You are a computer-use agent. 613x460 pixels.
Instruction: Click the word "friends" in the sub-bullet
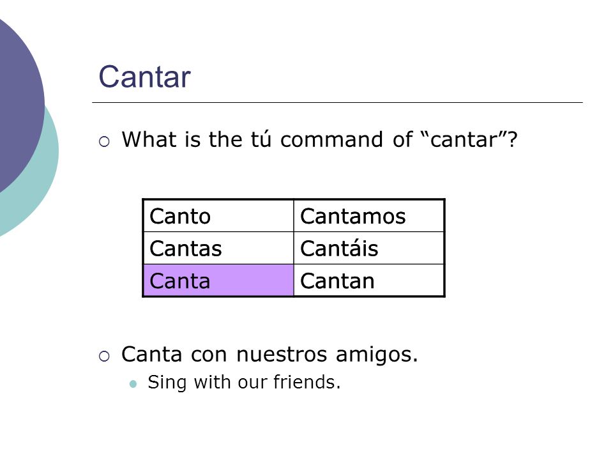305,382
